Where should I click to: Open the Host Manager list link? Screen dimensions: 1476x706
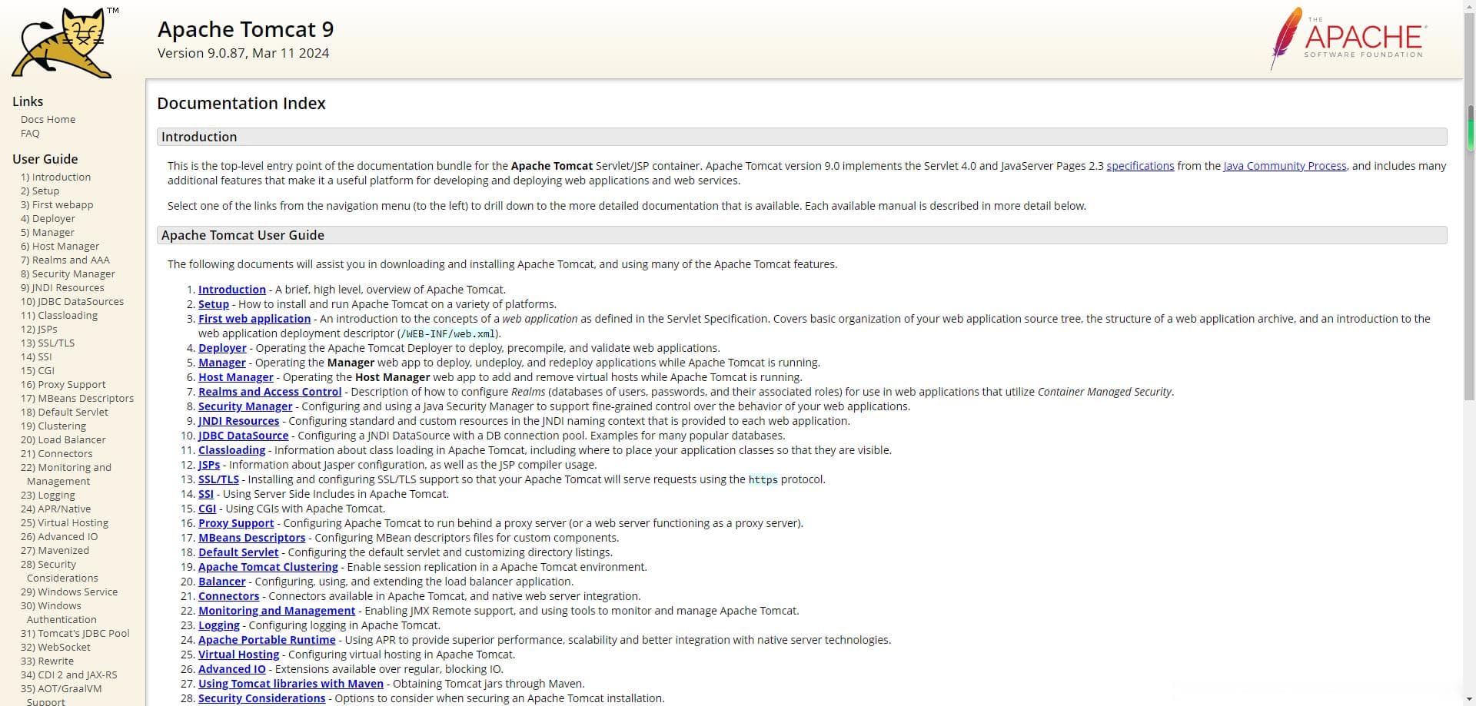click(x=236, y=377)
